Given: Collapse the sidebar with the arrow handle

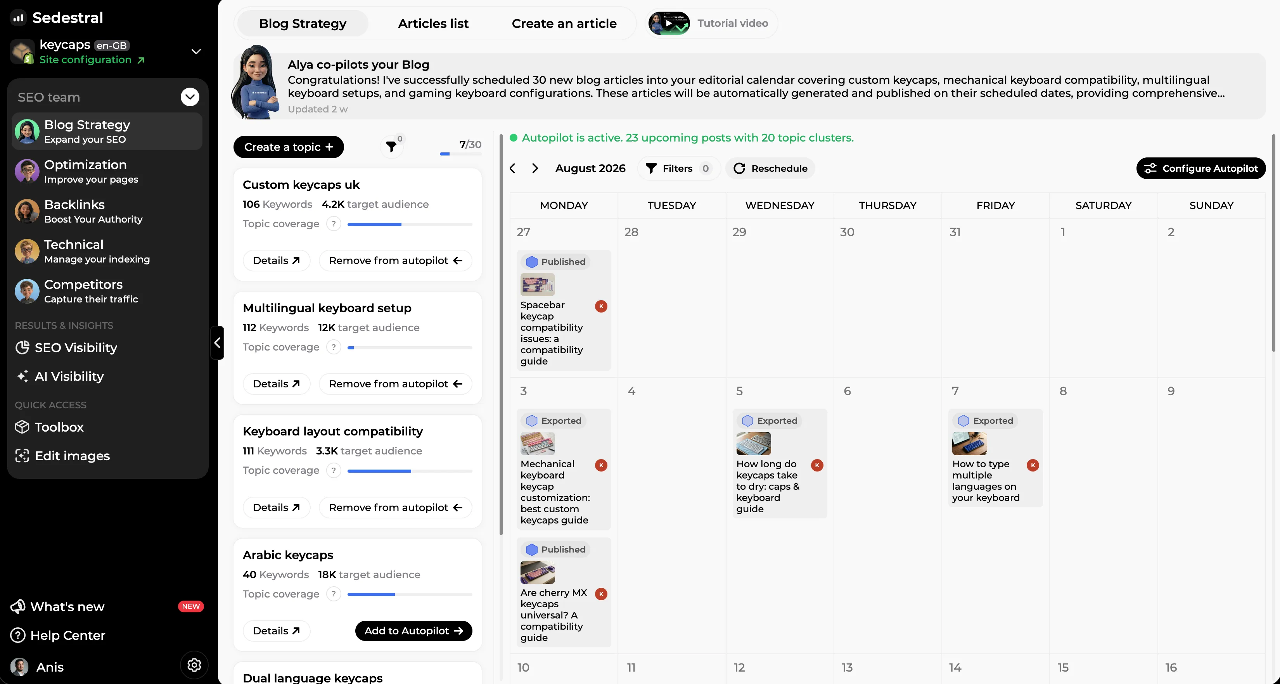Looking at the screenshot, I should 217,343.
